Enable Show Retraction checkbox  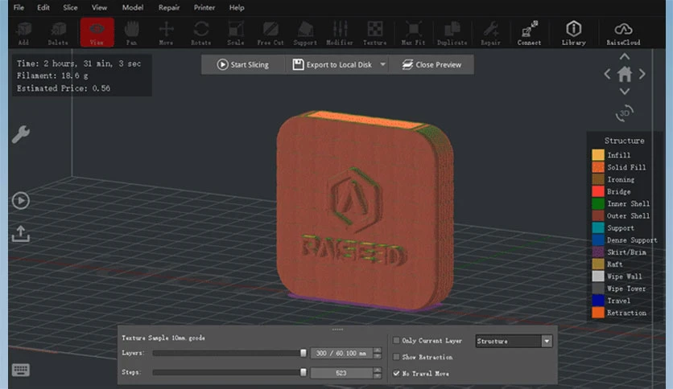click(x=396, y=357)
